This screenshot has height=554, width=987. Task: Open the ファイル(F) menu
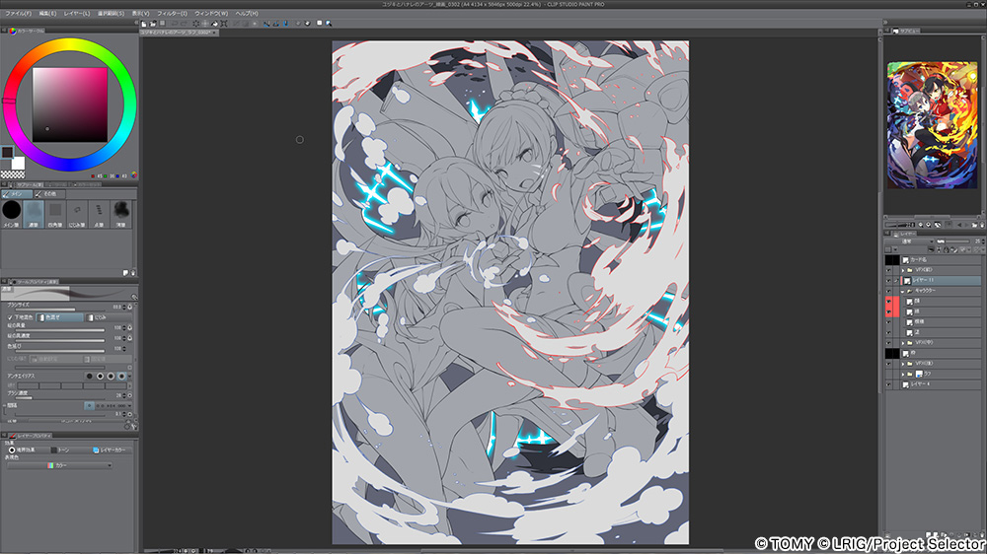tap(18, 13)
